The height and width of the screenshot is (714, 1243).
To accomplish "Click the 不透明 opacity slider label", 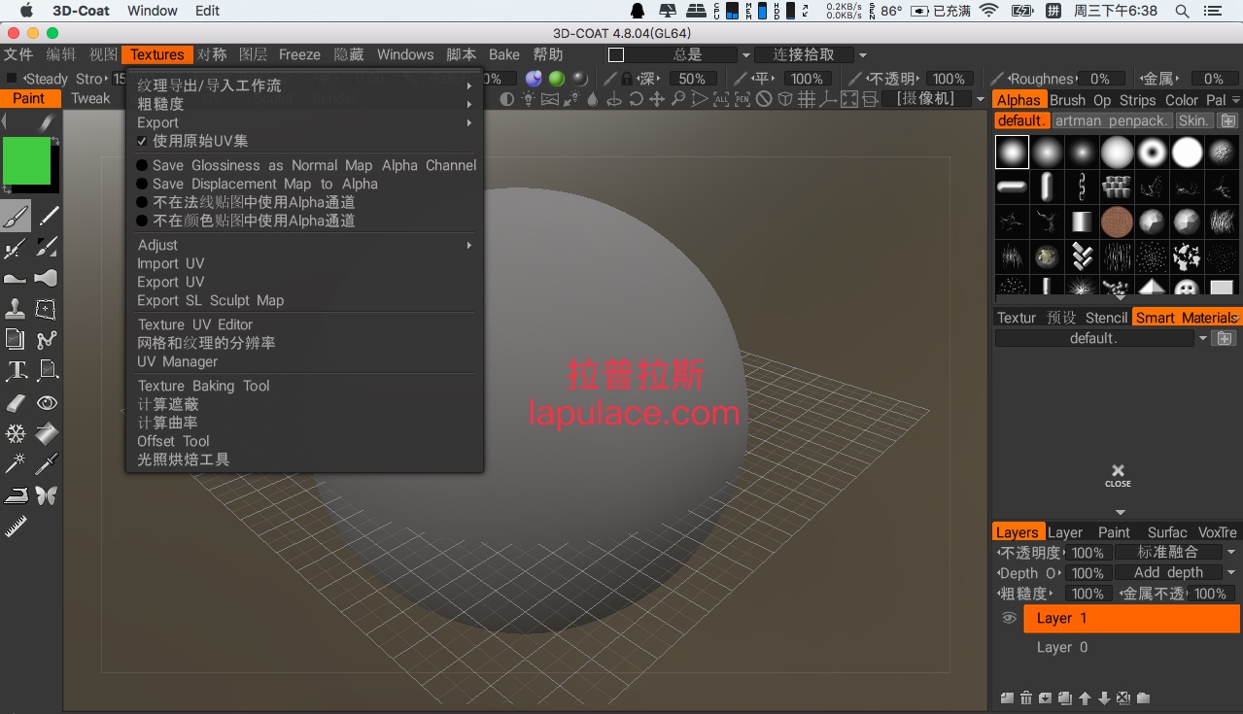I will pyautogui.click(x=891, y=79).
